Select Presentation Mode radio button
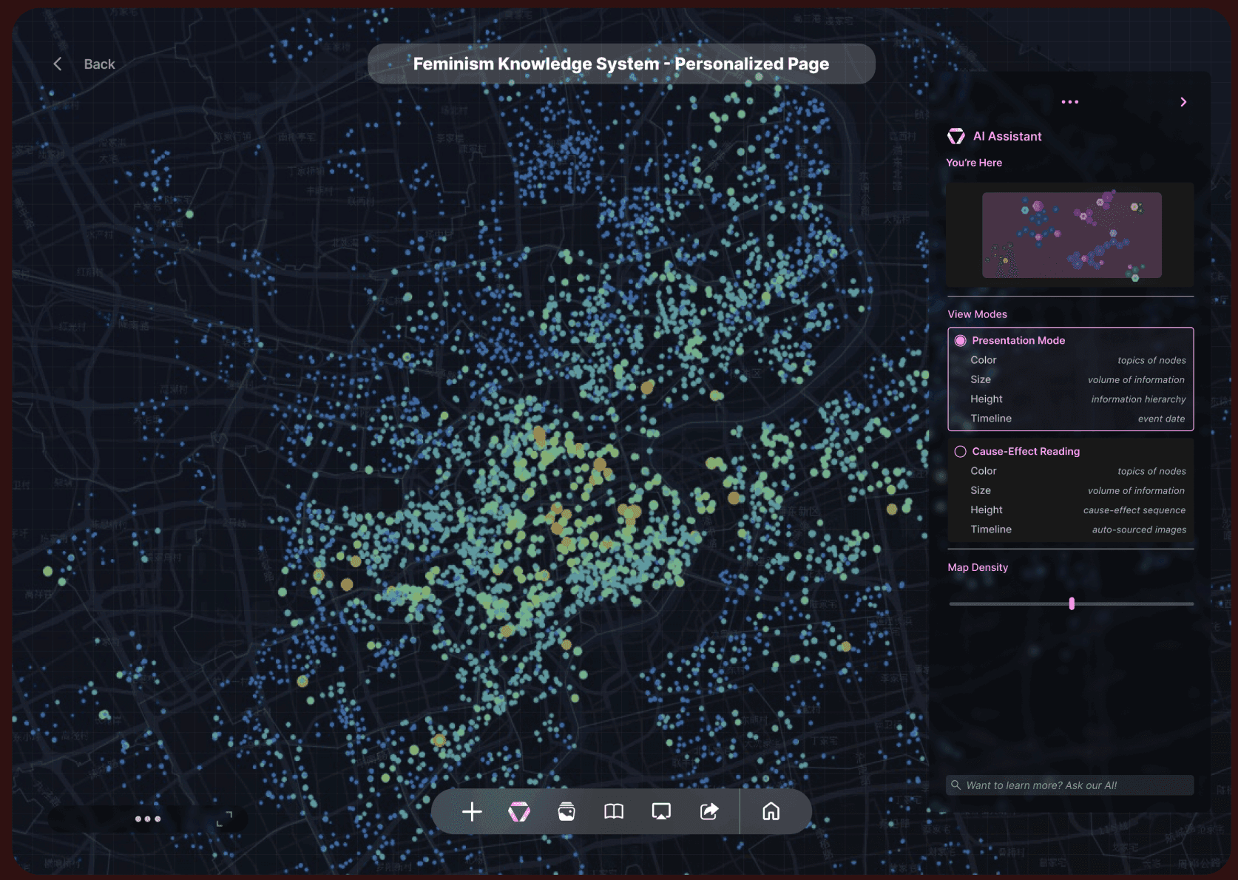Image resolution: width=1238 pixels, height=880 pixels. click(960, 341)
